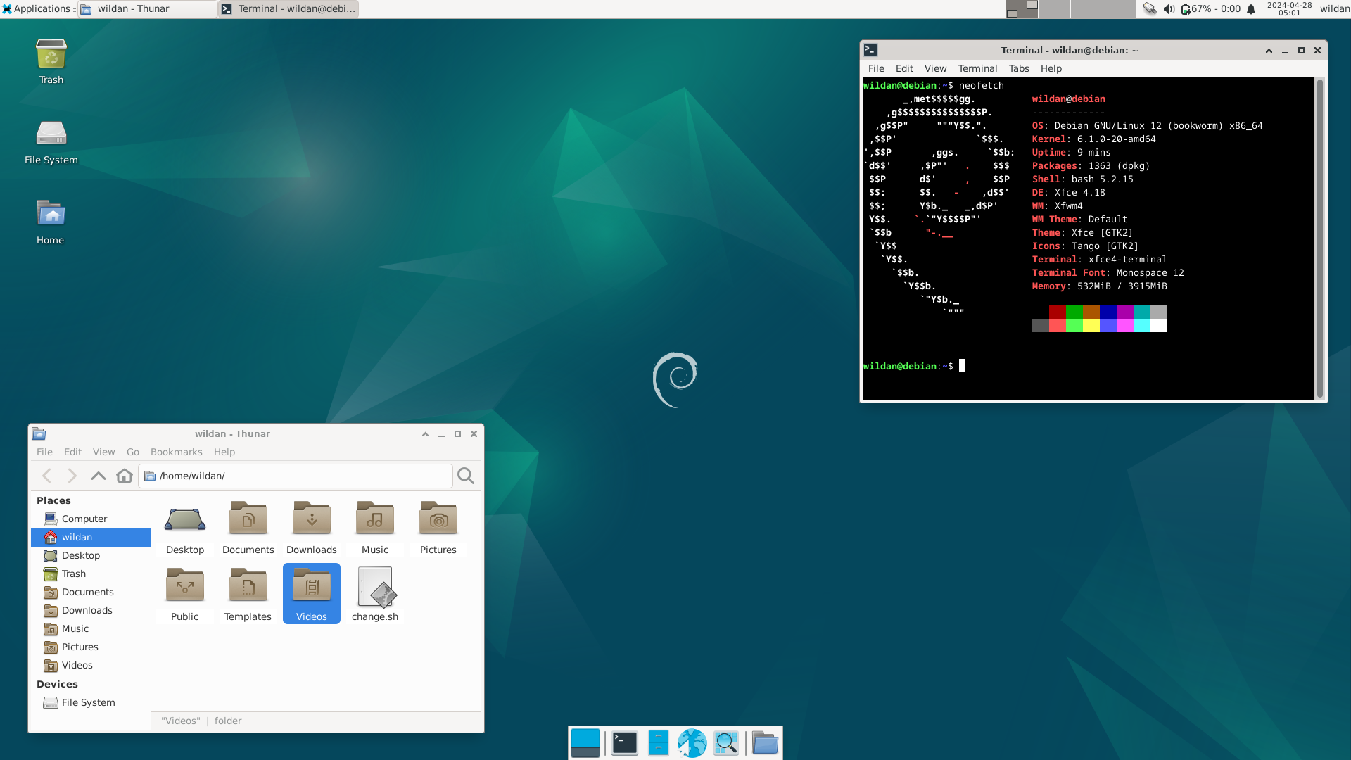Open Thunar's Help menu
Screen dimensions: 1351x760
(224, 452)
